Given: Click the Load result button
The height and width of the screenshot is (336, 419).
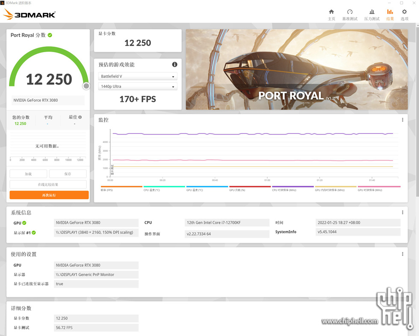Looking at the screenshot, I should coord(28,174).
